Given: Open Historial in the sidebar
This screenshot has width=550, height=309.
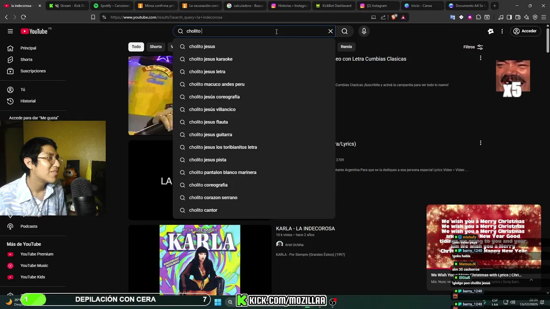Looking at the screenshot, I should [x=28, y=101].
